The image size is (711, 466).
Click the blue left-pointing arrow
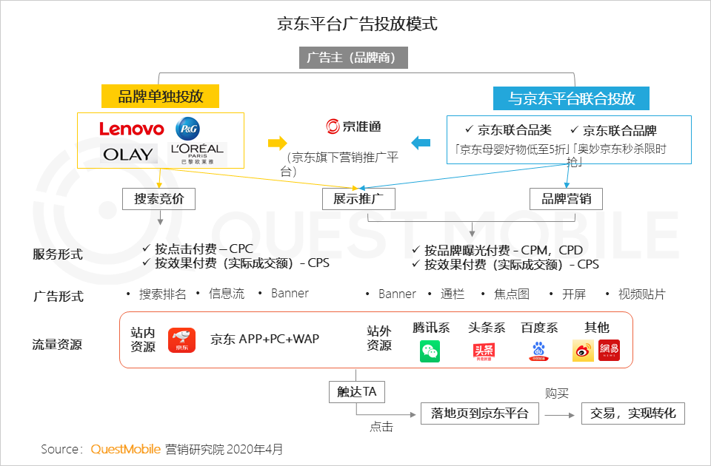coord(421,143)
